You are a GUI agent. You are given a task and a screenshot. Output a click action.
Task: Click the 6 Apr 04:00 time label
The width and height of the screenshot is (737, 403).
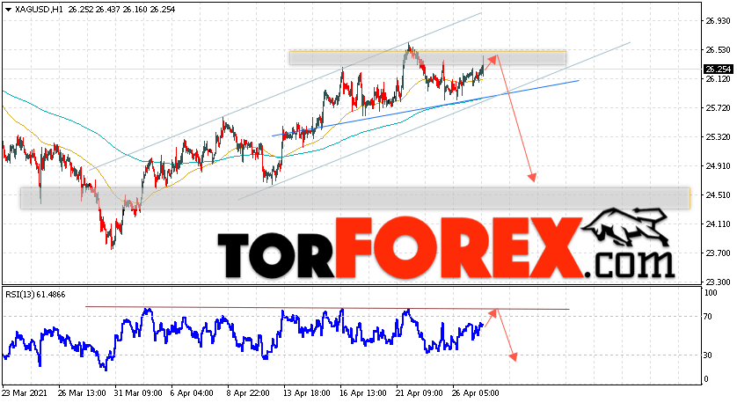click(x=192, y=392)
